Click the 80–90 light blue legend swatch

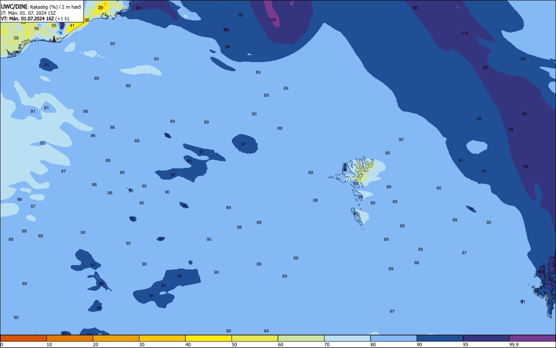pyautogui.click(x=394, y=338)
